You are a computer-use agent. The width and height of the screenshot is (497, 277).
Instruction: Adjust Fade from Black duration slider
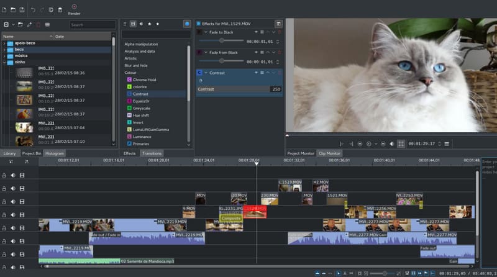[221, 60]
